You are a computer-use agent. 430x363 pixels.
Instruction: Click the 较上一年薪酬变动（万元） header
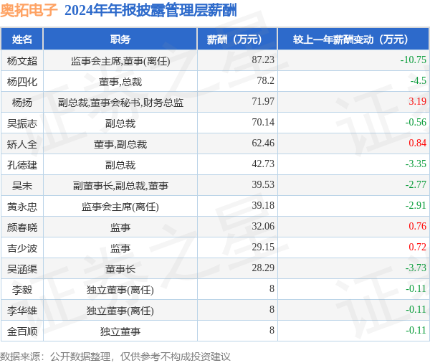click(x=353, y=39)
